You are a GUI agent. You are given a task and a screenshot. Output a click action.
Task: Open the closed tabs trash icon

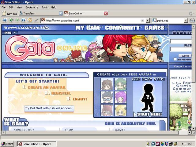191,13
